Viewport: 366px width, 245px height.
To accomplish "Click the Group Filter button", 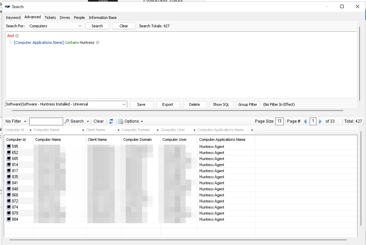I will point(248,104).
